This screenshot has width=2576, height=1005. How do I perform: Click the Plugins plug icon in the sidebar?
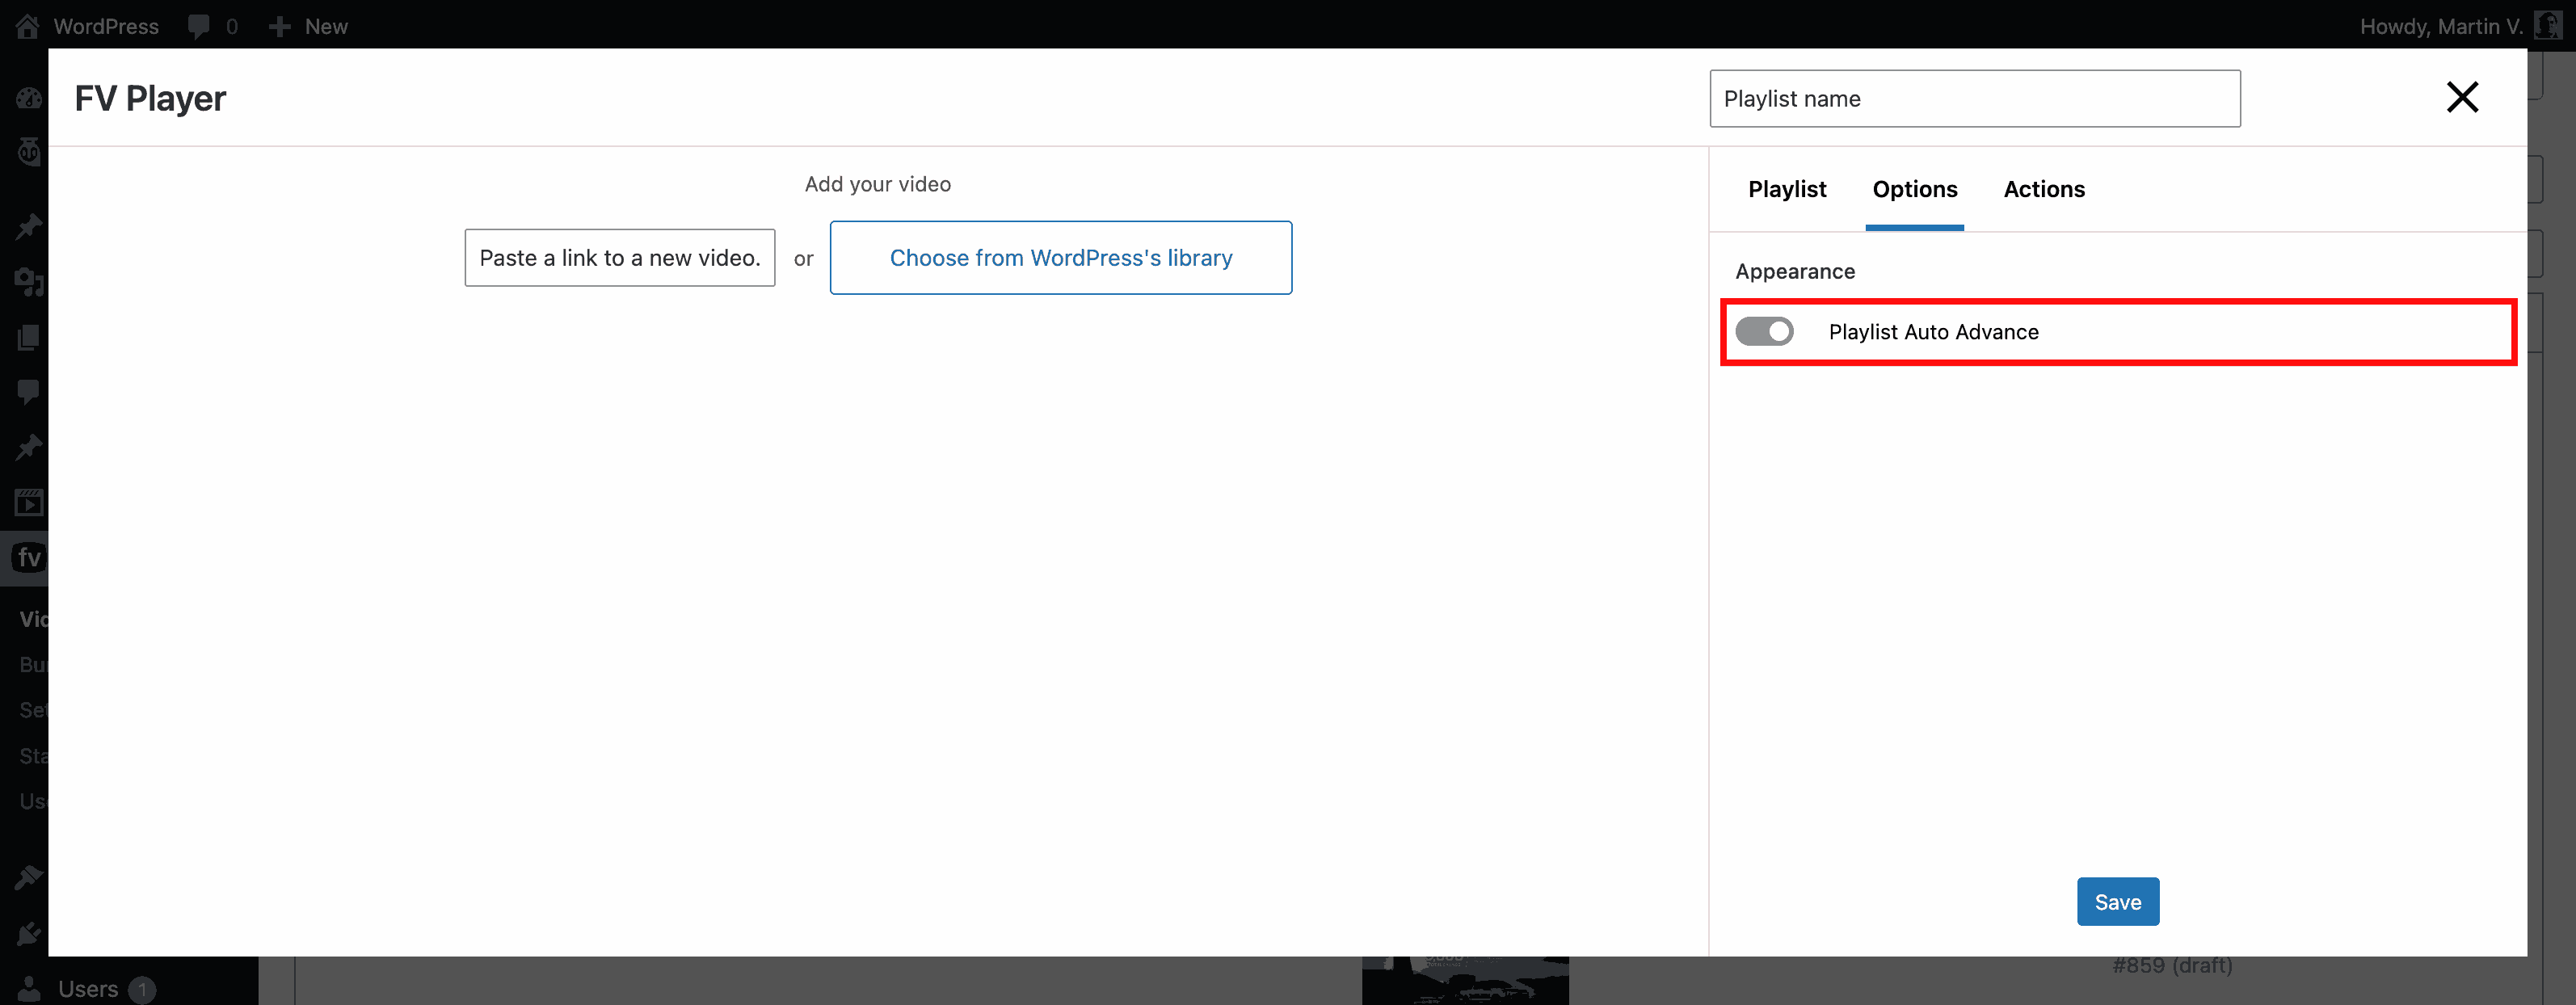pos(29,934)
